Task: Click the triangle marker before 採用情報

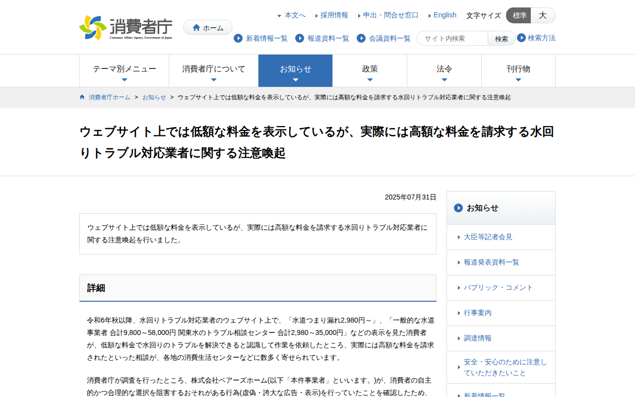Action: coord(317,16)
